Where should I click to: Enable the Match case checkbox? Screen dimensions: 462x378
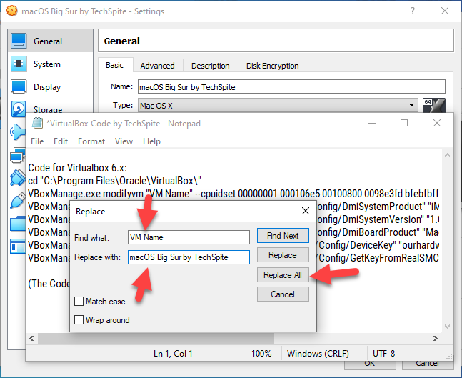[x=79, y=302]
